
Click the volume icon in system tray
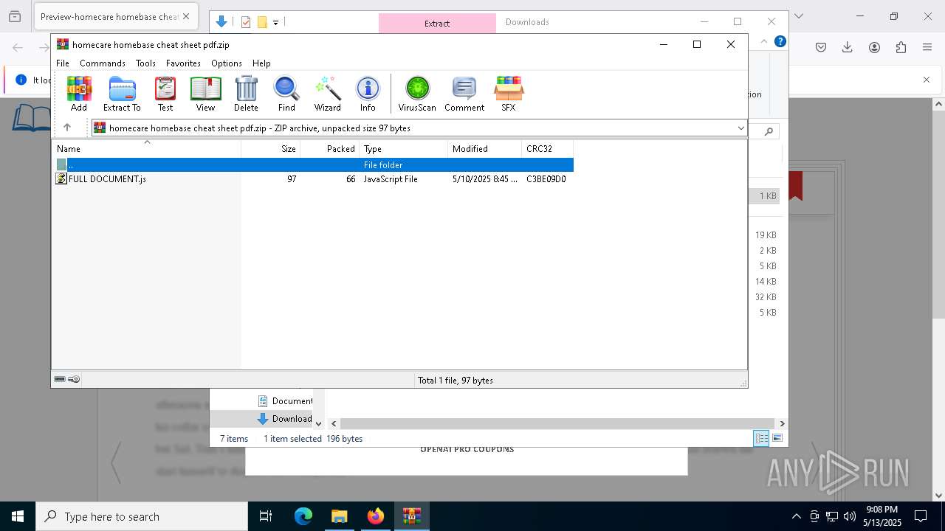(x=849, y=516)
